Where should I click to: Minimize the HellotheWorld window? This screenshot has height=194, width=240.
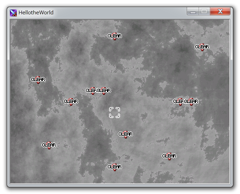(x=193, y=12)
